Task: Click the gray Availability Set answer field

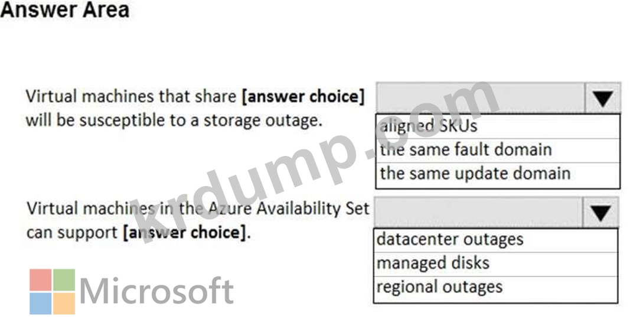Action: coord(478,213)
